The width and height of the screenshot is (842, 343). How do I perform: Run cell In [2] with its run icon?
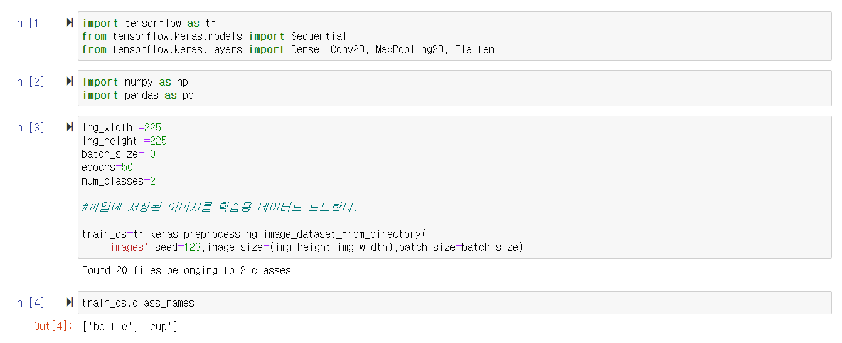click(x=70, y=81)
